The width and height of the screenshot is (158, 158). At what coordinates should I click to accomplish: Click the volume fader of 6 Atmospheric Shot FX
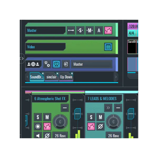[77, 114]
